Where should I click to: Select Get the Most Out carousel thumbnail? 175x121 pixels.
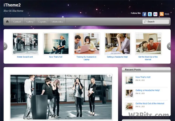click(x=148, y=44)
